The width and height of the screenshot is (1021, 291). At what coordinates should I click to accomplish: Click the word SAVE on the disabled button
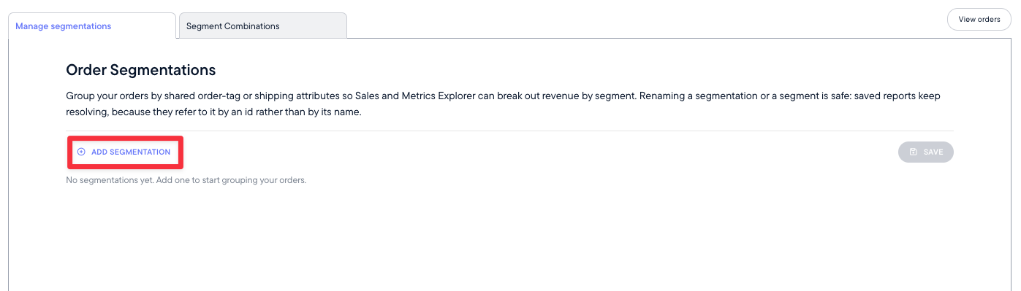[933, 152]
